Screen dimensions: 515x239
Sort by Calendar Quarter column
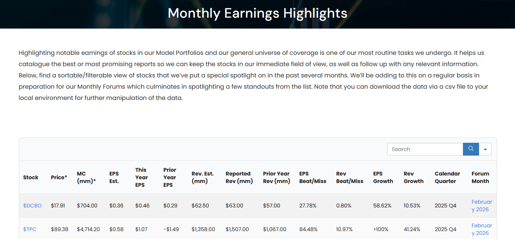[x=447, y=177]
